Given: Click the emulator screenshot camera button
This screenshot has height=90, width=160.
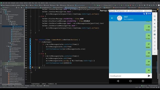Looking at the screenshot, I should [x=155, y=34].
